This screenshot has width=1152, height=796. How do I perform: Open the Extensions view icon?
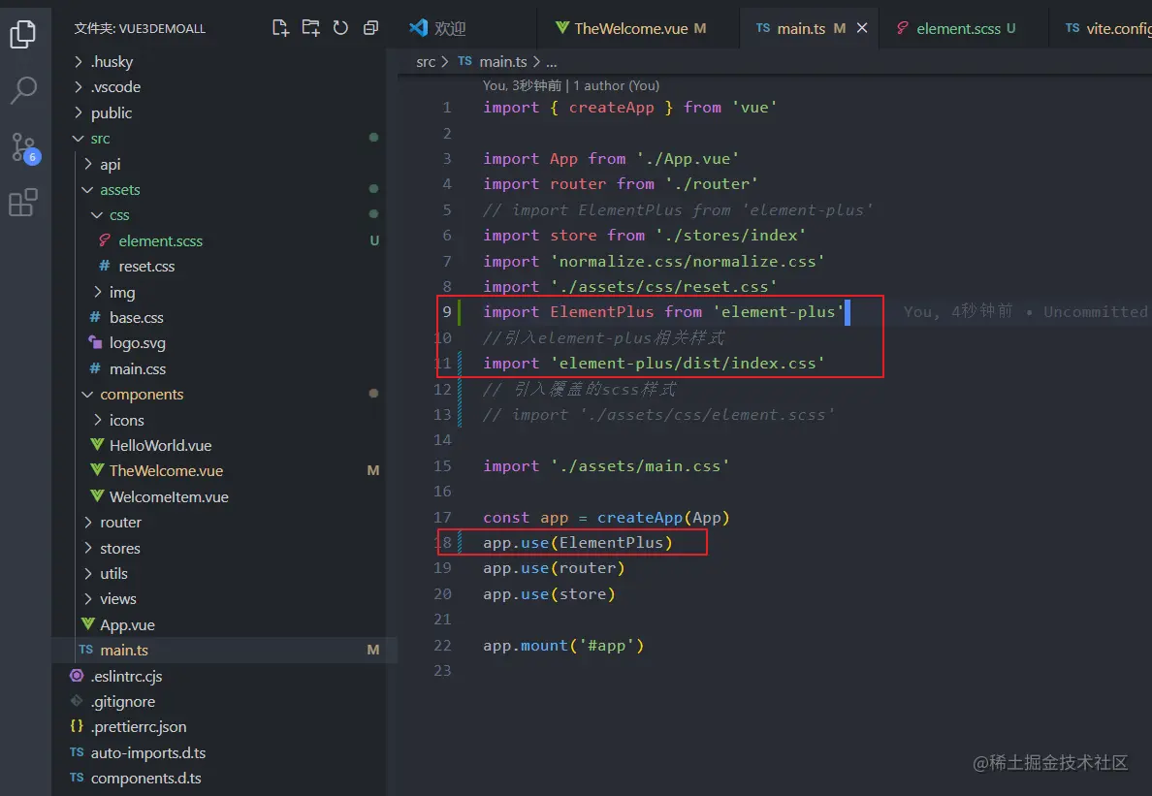tap(22, 203)
